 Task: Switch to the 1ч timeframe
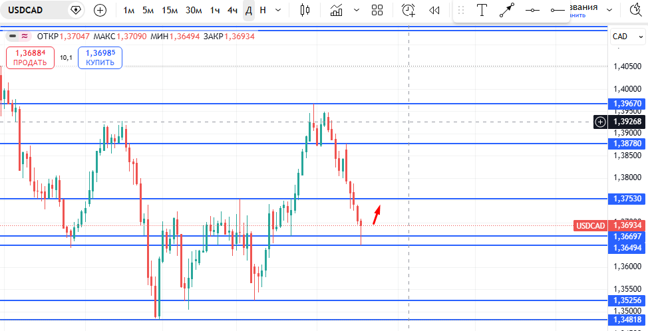pyautogui.click(x=214, y=11)
